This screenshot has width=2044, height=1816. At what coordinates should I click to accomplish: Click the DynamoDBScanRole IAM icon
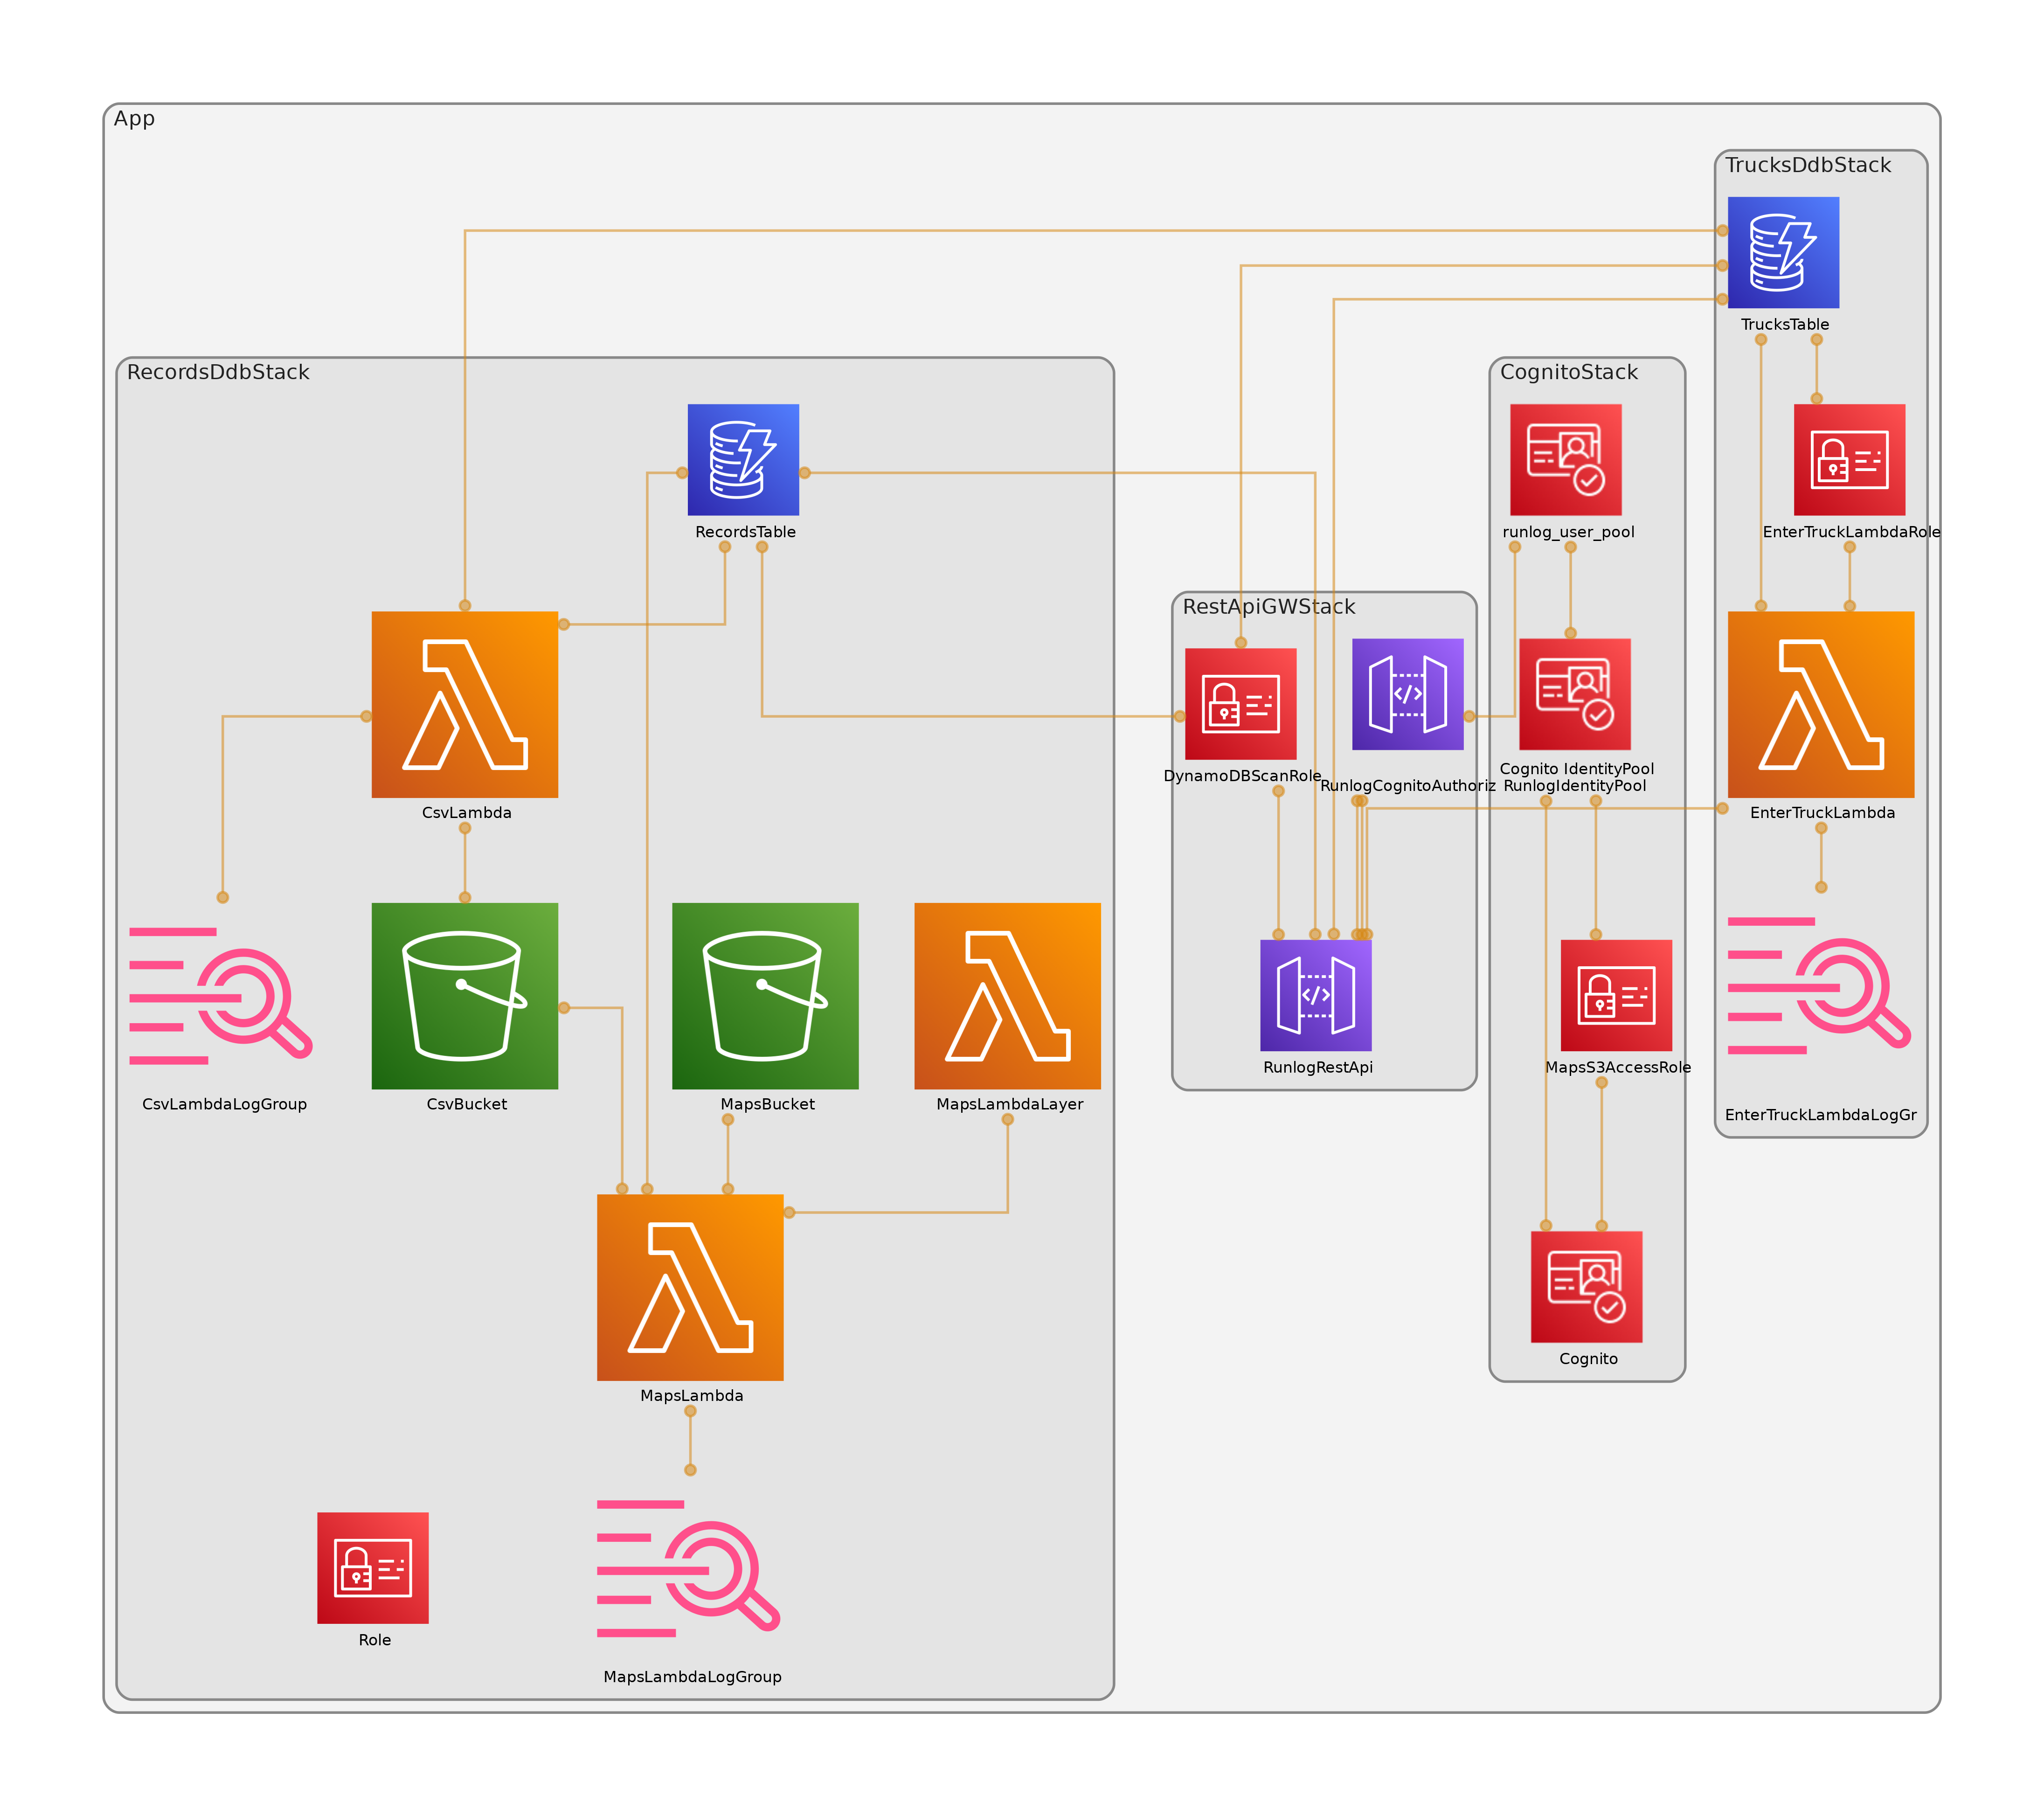(x=1241, y=704)
